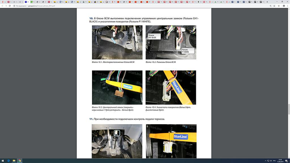Open Edge from the taskbar
Screen dimensions: 290x163
8,161
